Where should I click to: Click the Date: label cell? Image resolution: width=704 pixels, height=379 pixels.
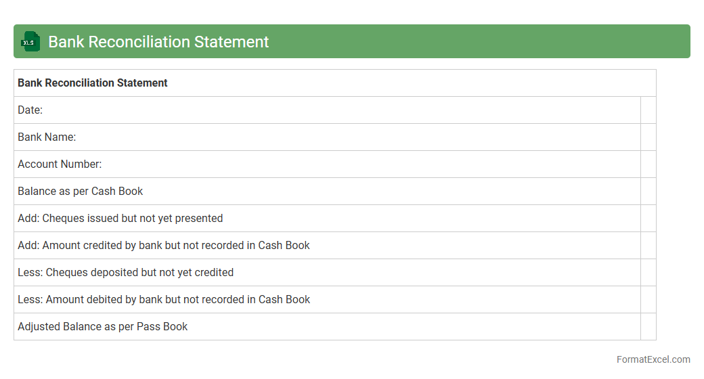pos(30,110)
